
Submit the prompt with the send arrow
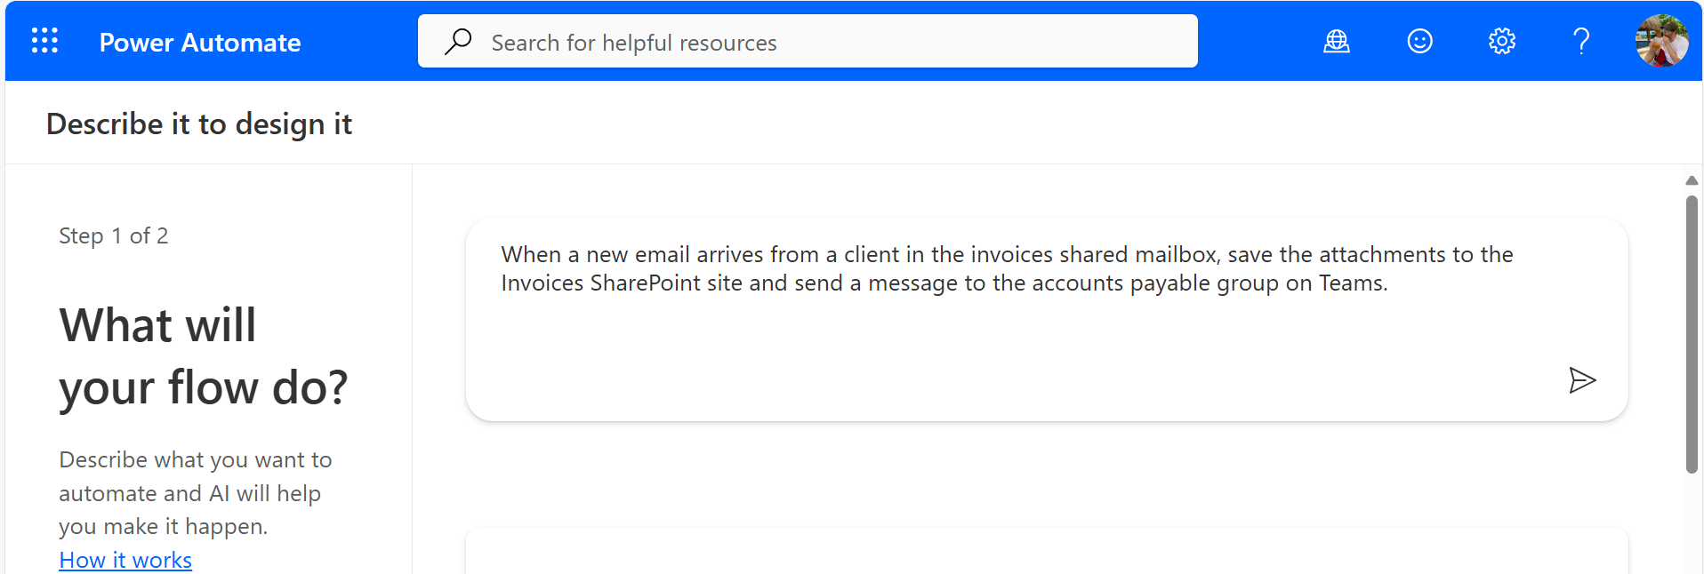1582,380
